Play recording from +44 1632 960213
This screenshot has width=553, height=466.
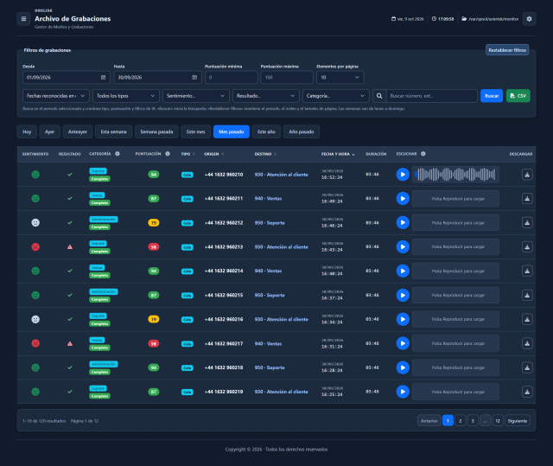pyautogui.click(x=403, y=247)
